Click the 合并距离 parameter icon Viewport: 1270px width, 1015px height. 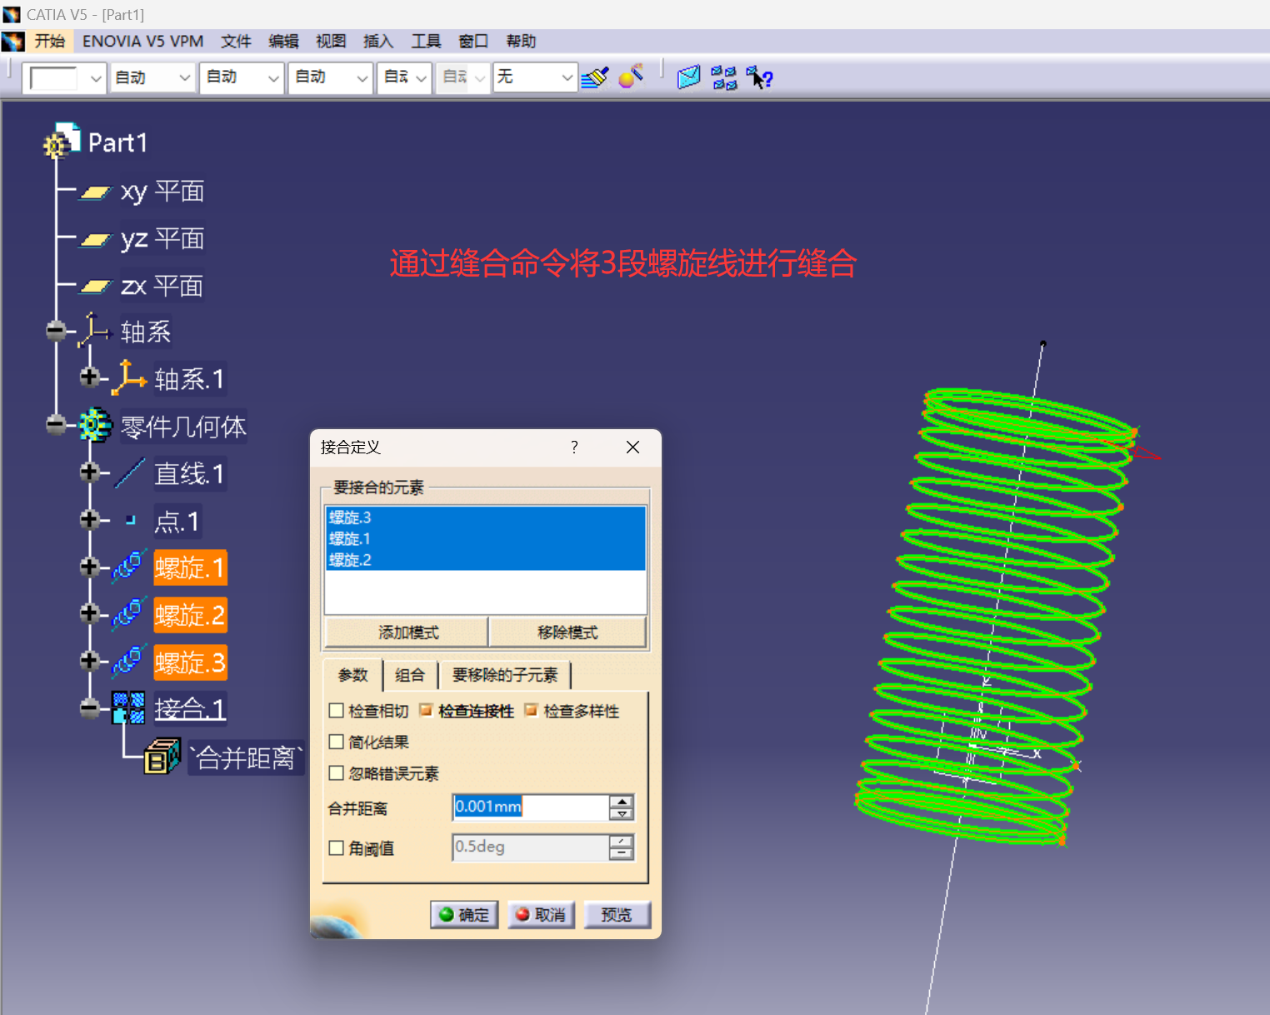click(162, 757)
